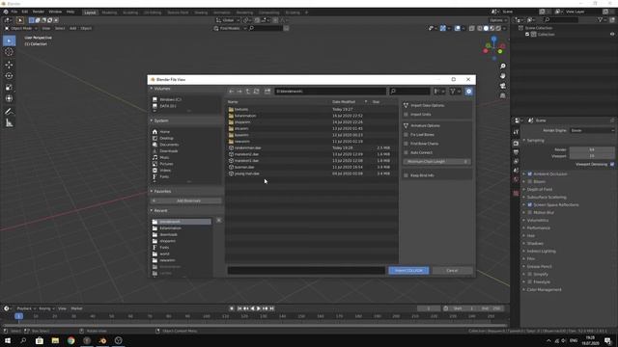Enable Find Bone Chains checkbox
The image size is (618, 347).
406,144
